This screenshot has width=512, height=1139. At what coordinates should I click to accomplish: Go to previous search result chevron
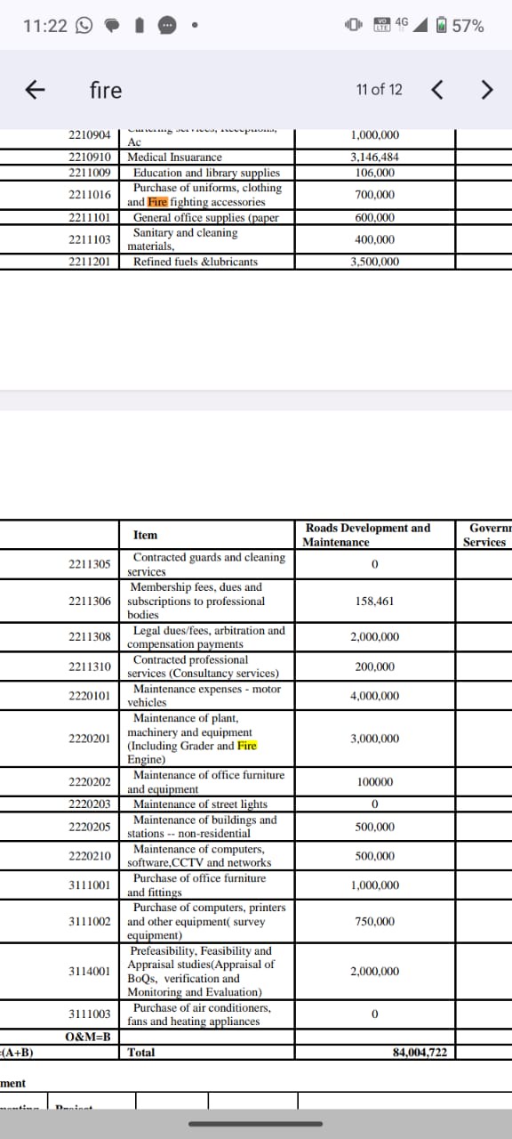436,90
